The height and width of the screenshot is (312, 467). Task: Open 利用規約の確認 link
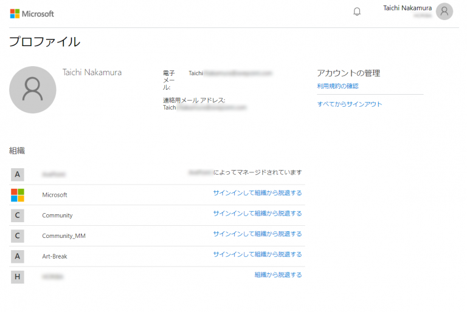tap(337, 86)
